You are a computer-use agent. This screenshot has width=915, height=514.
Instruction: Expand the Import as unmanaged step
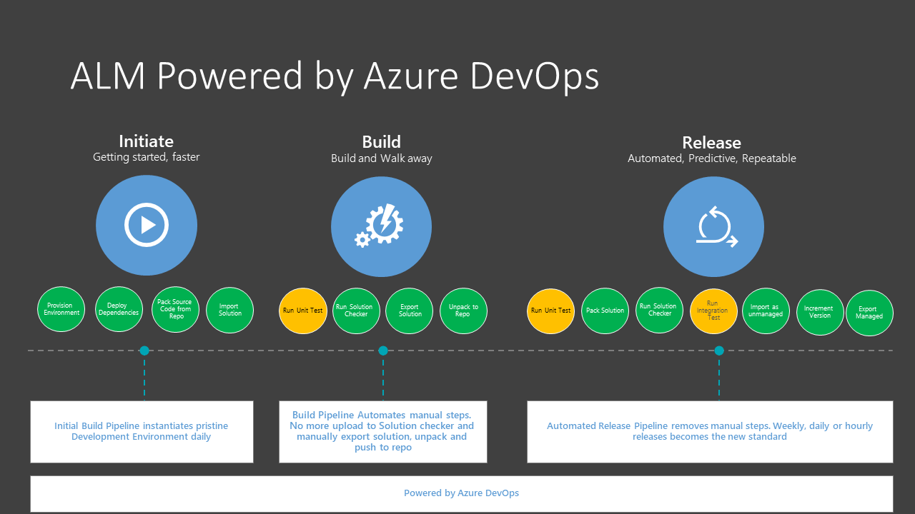[766, 312]
